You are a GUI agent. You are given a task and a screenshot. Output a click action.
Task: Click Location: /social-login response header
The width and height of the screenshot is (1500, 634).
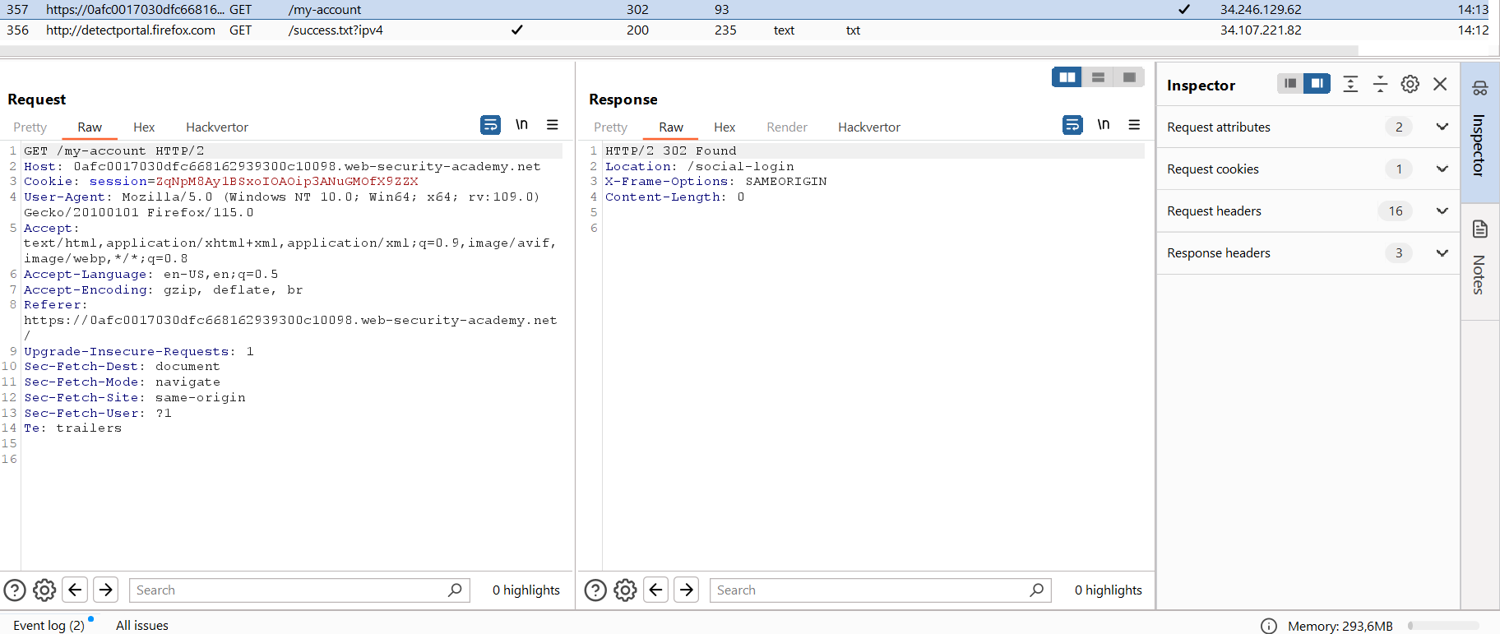click(700, 166)
